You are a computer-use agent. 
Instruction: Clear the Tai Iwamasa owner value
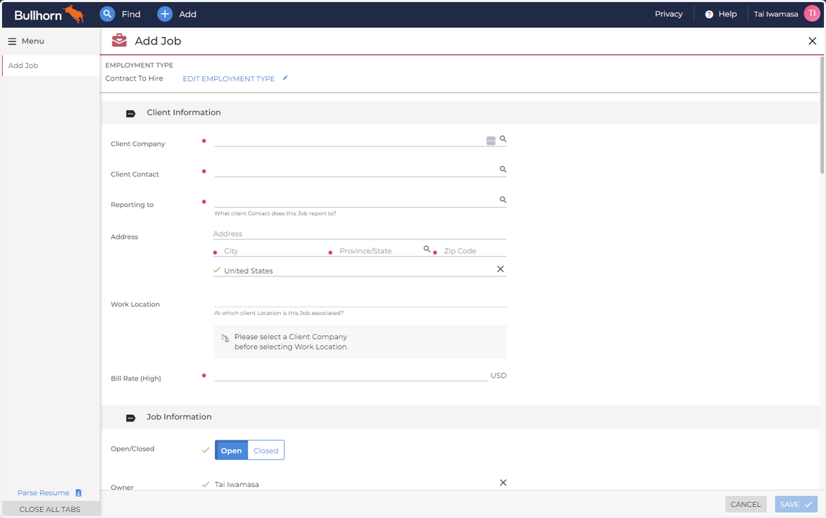coord(503,483)
